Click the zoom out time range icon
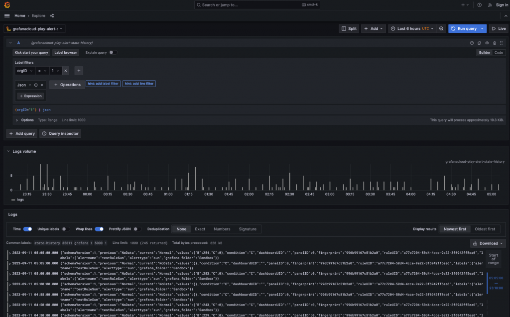 [x=441, y=28]
